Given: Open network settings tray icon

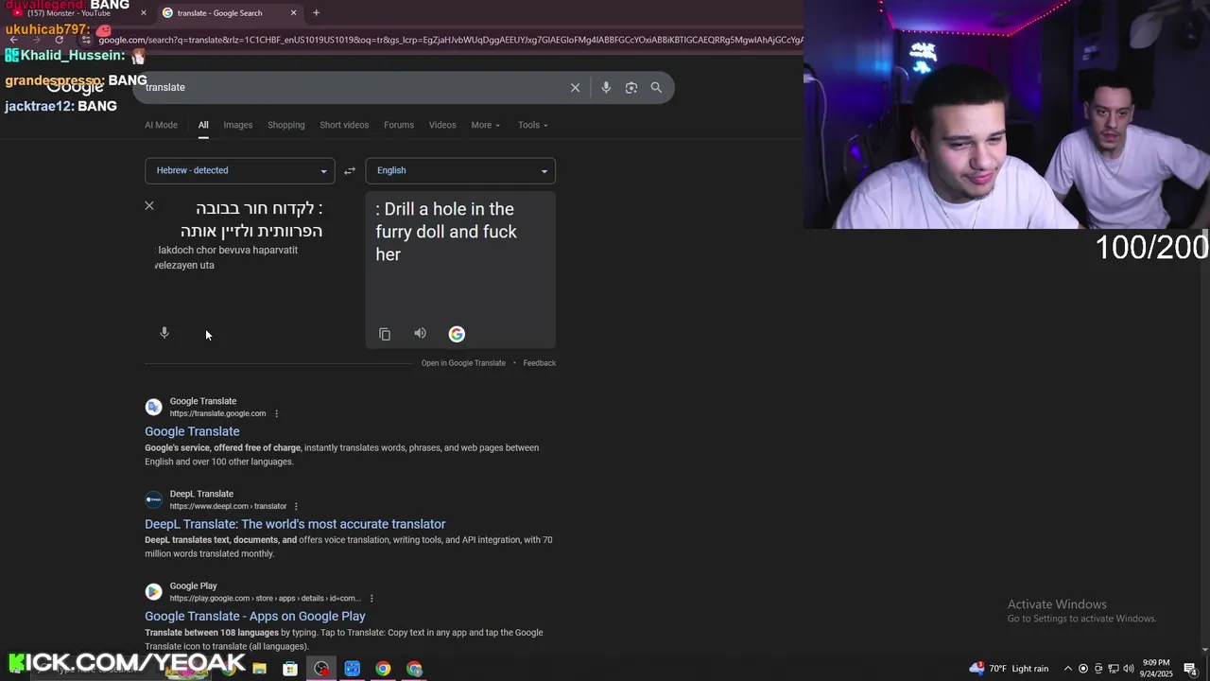Looking at the screenshot, I should click(1114, 669).
